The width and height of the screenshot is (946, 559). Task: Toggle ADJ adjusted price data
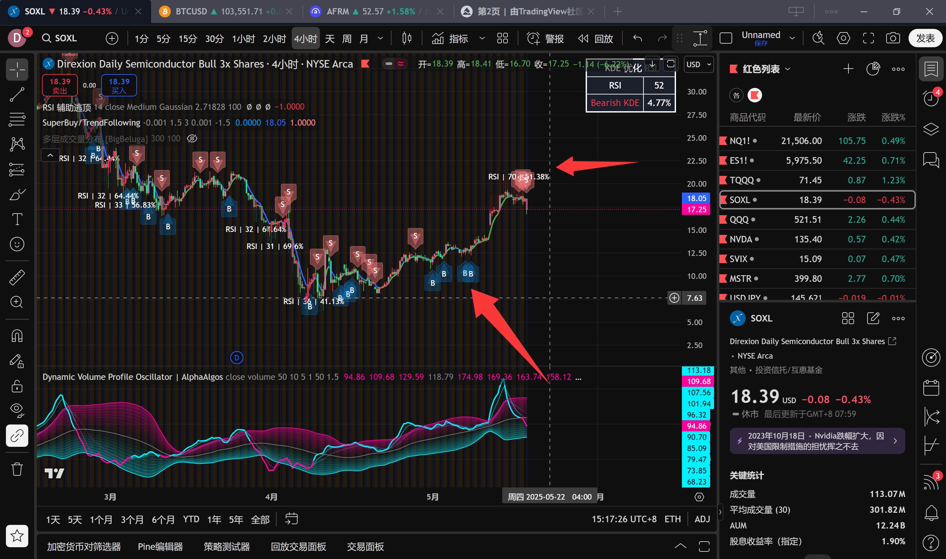tap(702, 519)
